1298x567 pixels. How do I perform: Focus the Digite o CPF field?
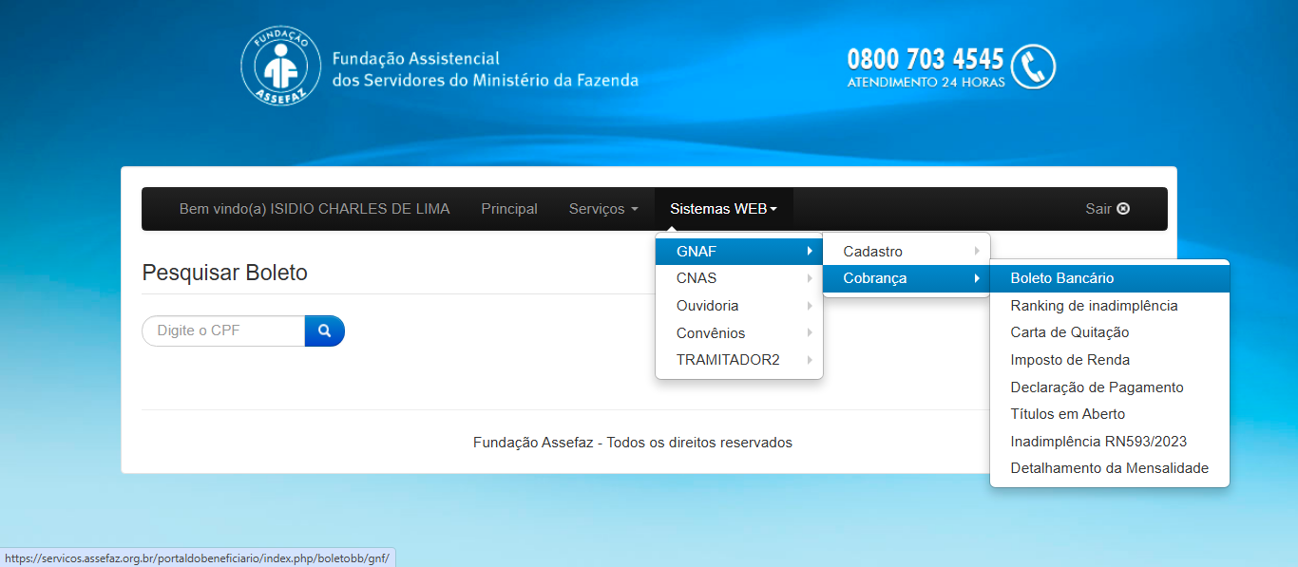[223, 331]
